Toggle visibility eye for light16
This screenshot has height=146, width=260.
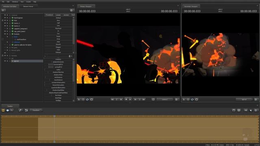coord(5,61)
